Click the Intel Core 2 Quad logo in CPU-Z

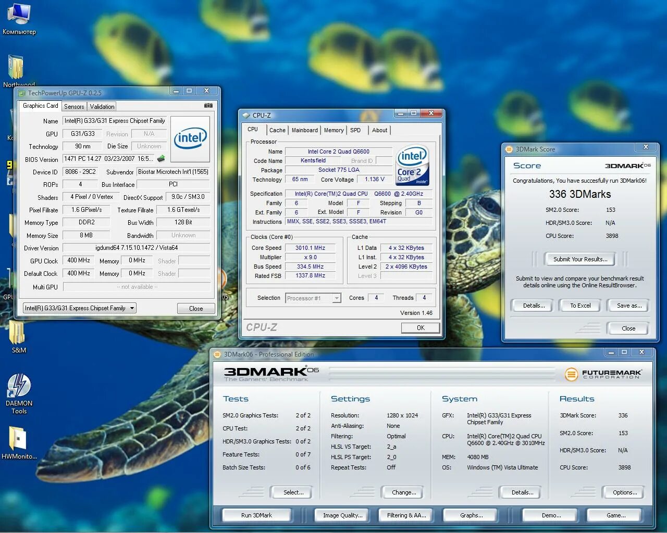[412, 165]
